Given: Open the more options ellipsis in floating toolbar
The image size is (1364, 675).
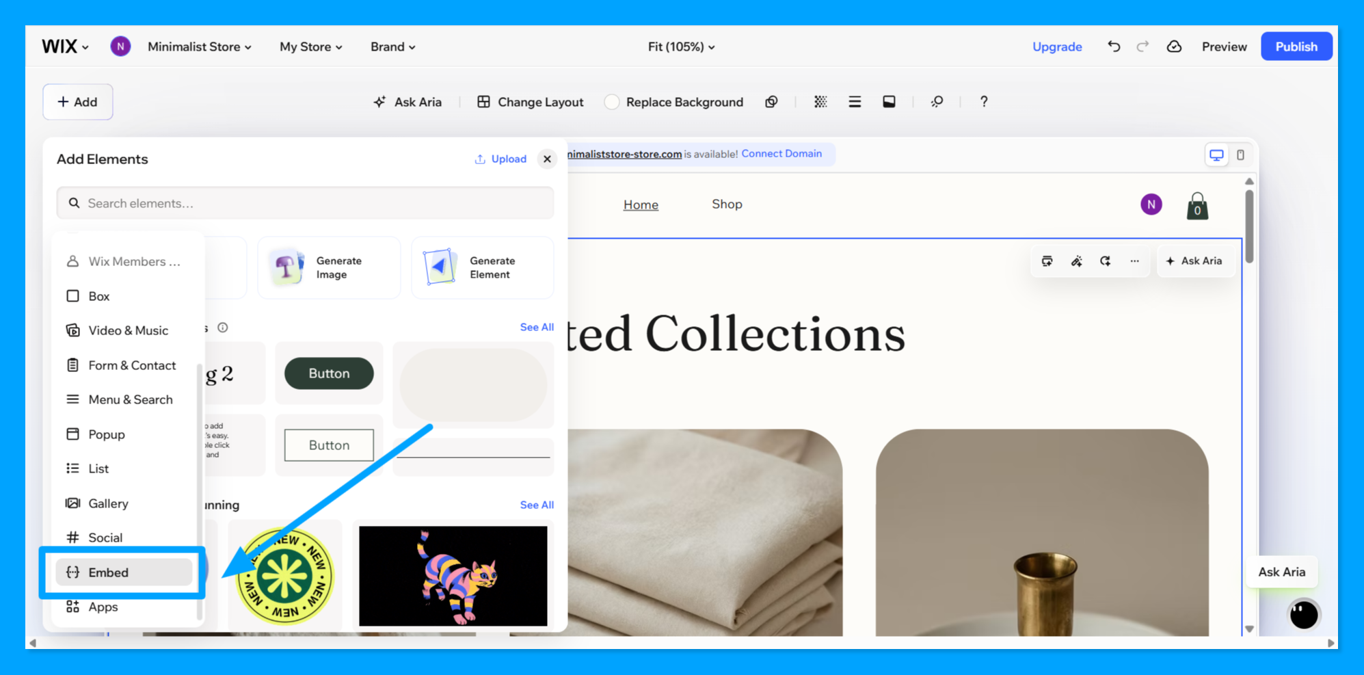Looking at the screenshot, I should [1134, 261].
